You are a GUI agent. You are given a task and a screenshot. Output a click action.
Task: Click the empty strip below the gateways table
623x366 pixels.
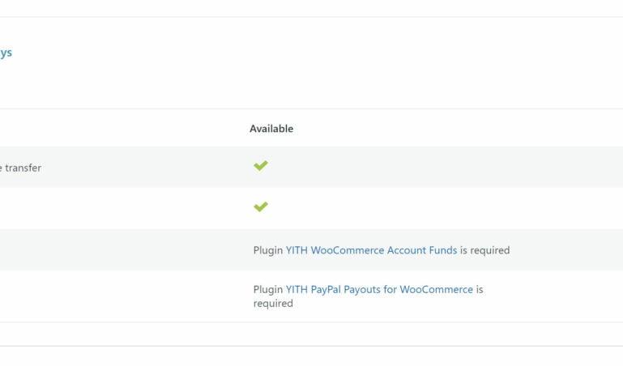click(311, 334)
